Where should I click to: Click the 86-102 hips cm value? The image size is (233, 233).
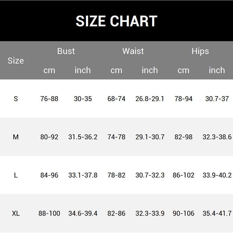[183, 175]
